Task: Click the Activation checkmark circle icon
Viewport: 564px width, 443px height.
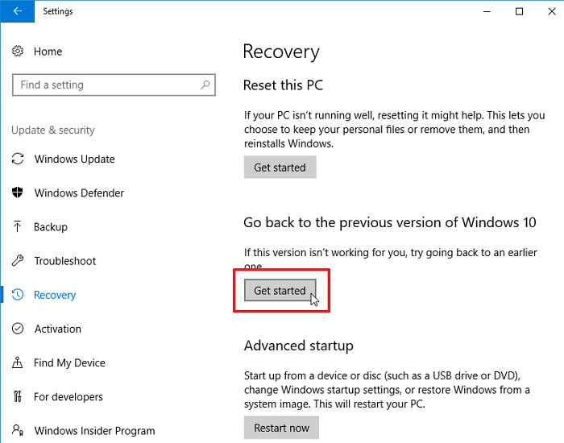Action: pyautogui.click(x=18, y=329)
